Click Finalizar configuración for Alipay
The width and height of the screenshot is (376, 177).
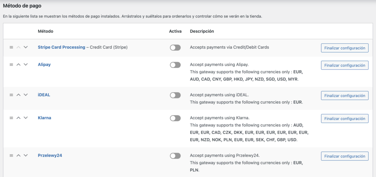(x=344, y=65)
